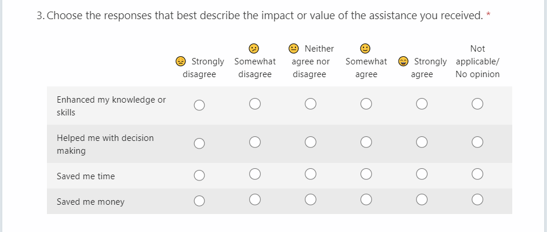Click the Somewhat disagree confused emoji icon
Viewport: 547px width, 232px height.
[x=254, y=49]
